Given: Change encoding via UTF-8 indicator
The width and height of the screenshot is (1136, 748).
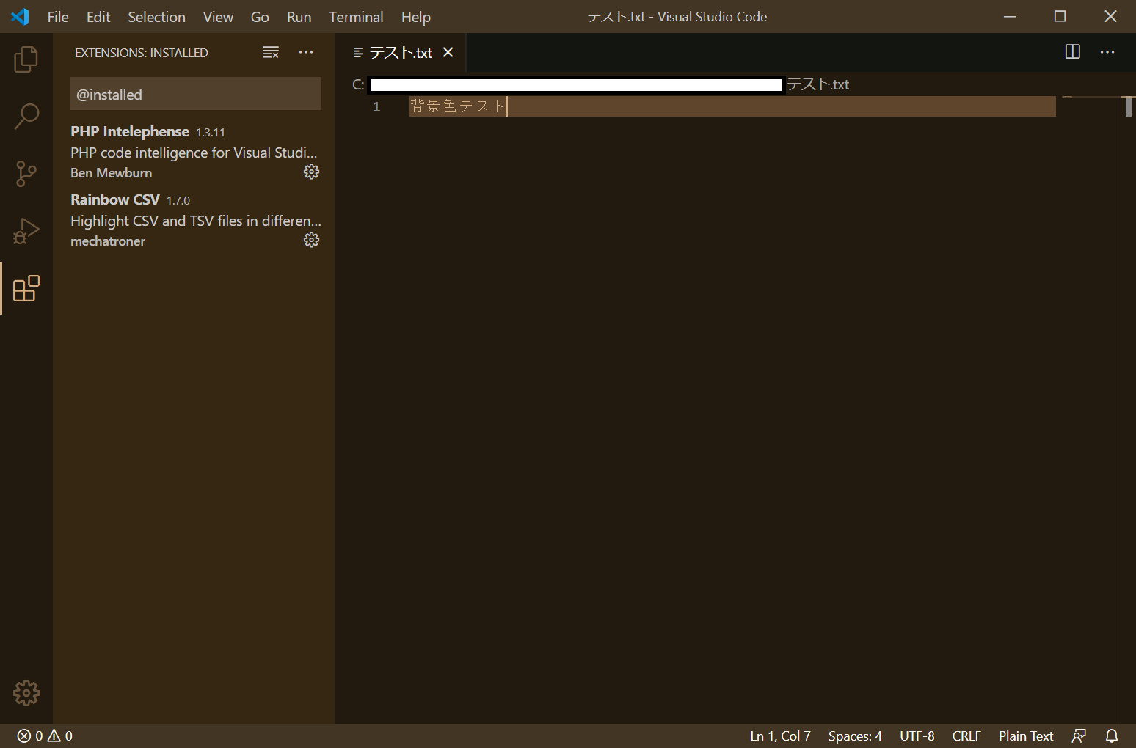Looking at the screenshot, I should [x=917, y=736].
